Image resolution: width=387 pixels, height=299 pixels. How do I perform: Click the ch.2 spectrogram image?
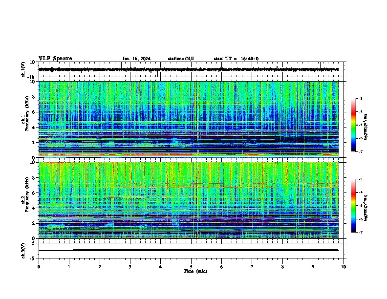click(x=189, y=200)
